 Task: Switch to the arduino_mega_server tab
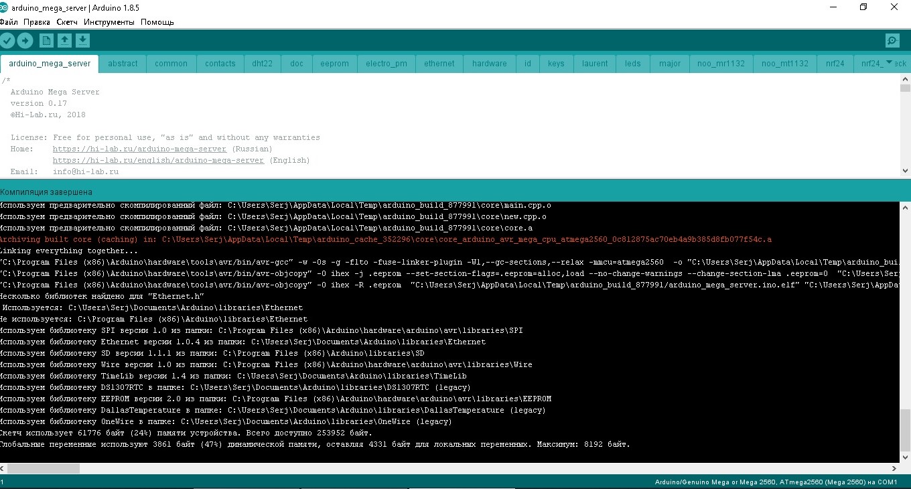50,64
